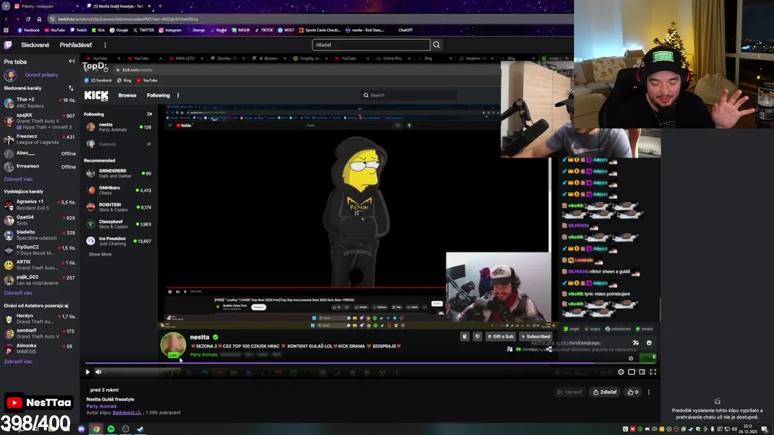Screen dimensions: 774x435
Task: Go to browser home button
Action: [x=39, y=19]
